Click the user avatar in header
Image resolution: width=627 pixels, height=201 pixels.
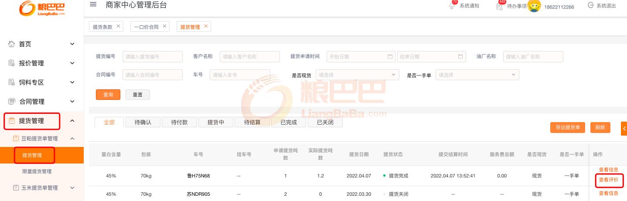click(534, 6)
